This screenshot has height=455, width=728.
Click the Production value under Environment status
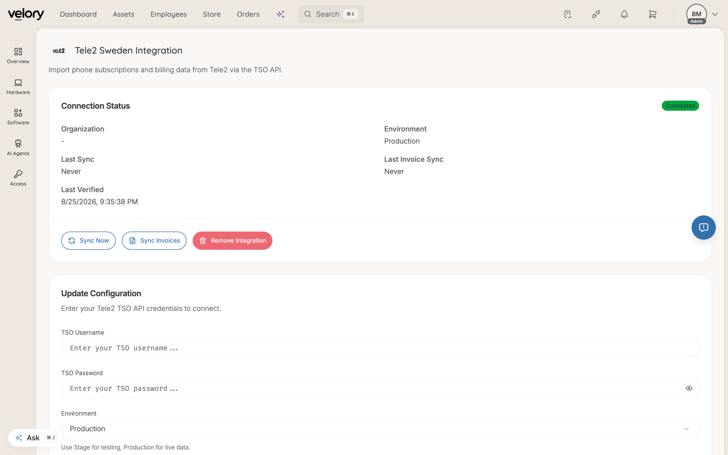(x=402, y=141)
